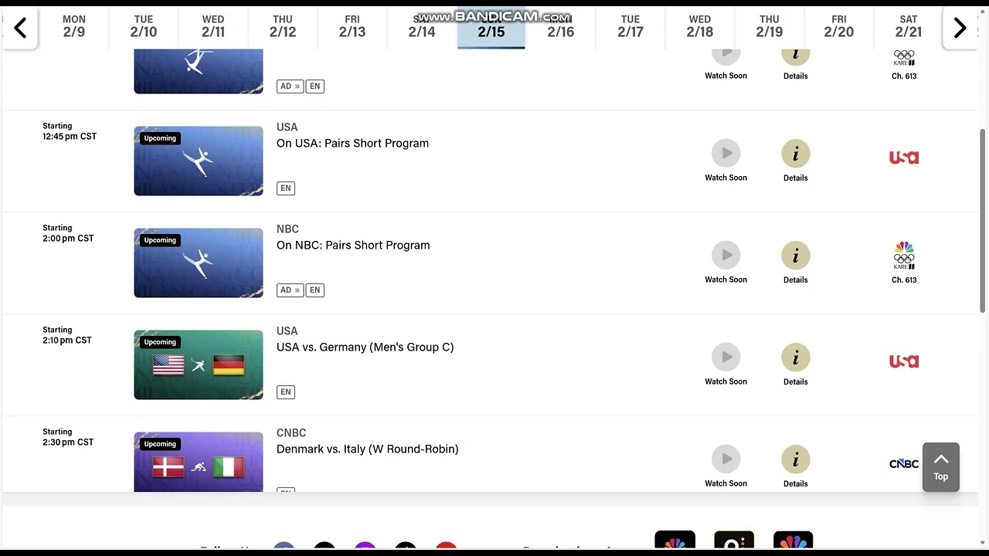Select the 2/14 date tab
The width and height of the screenshot is (989, 556).
coord(422,27)
